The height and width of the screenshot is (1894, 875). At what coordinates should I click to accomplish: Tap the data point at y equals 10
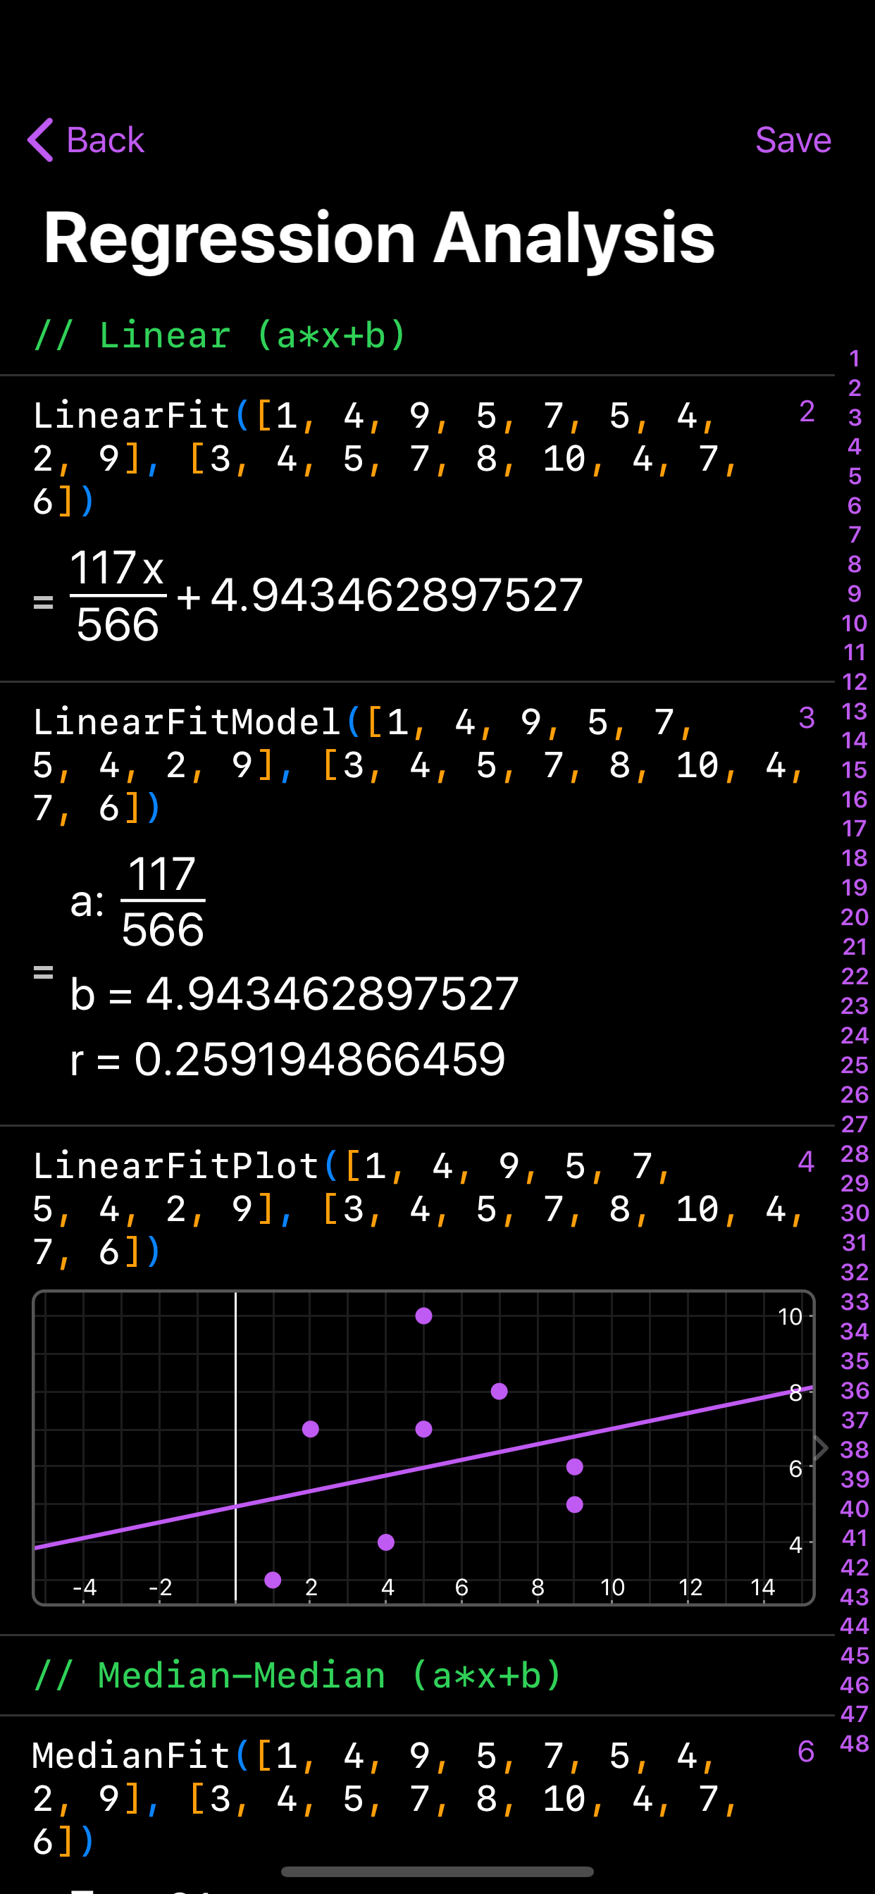423,1316
